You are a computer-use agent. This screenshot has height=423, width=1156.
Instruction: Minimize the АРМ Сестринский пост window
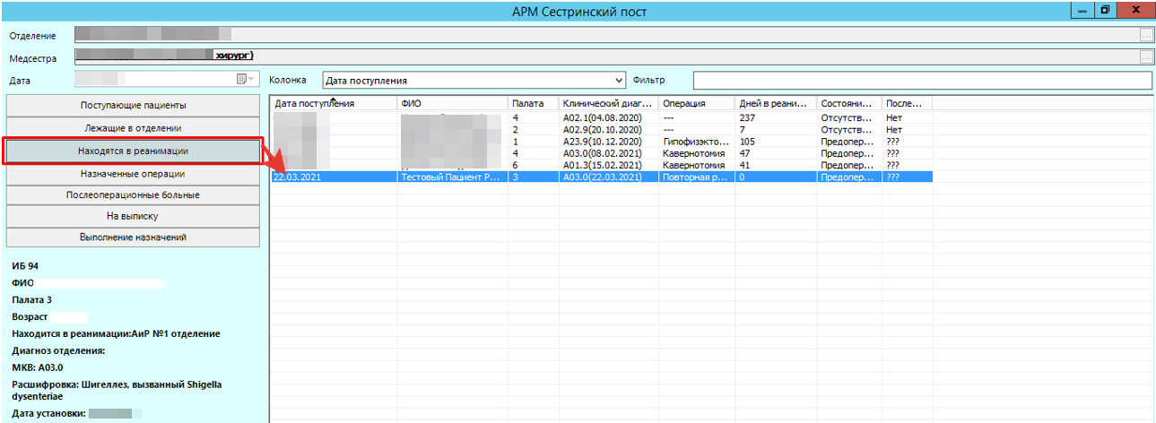pyautogui.click(x=1082, y=11)
